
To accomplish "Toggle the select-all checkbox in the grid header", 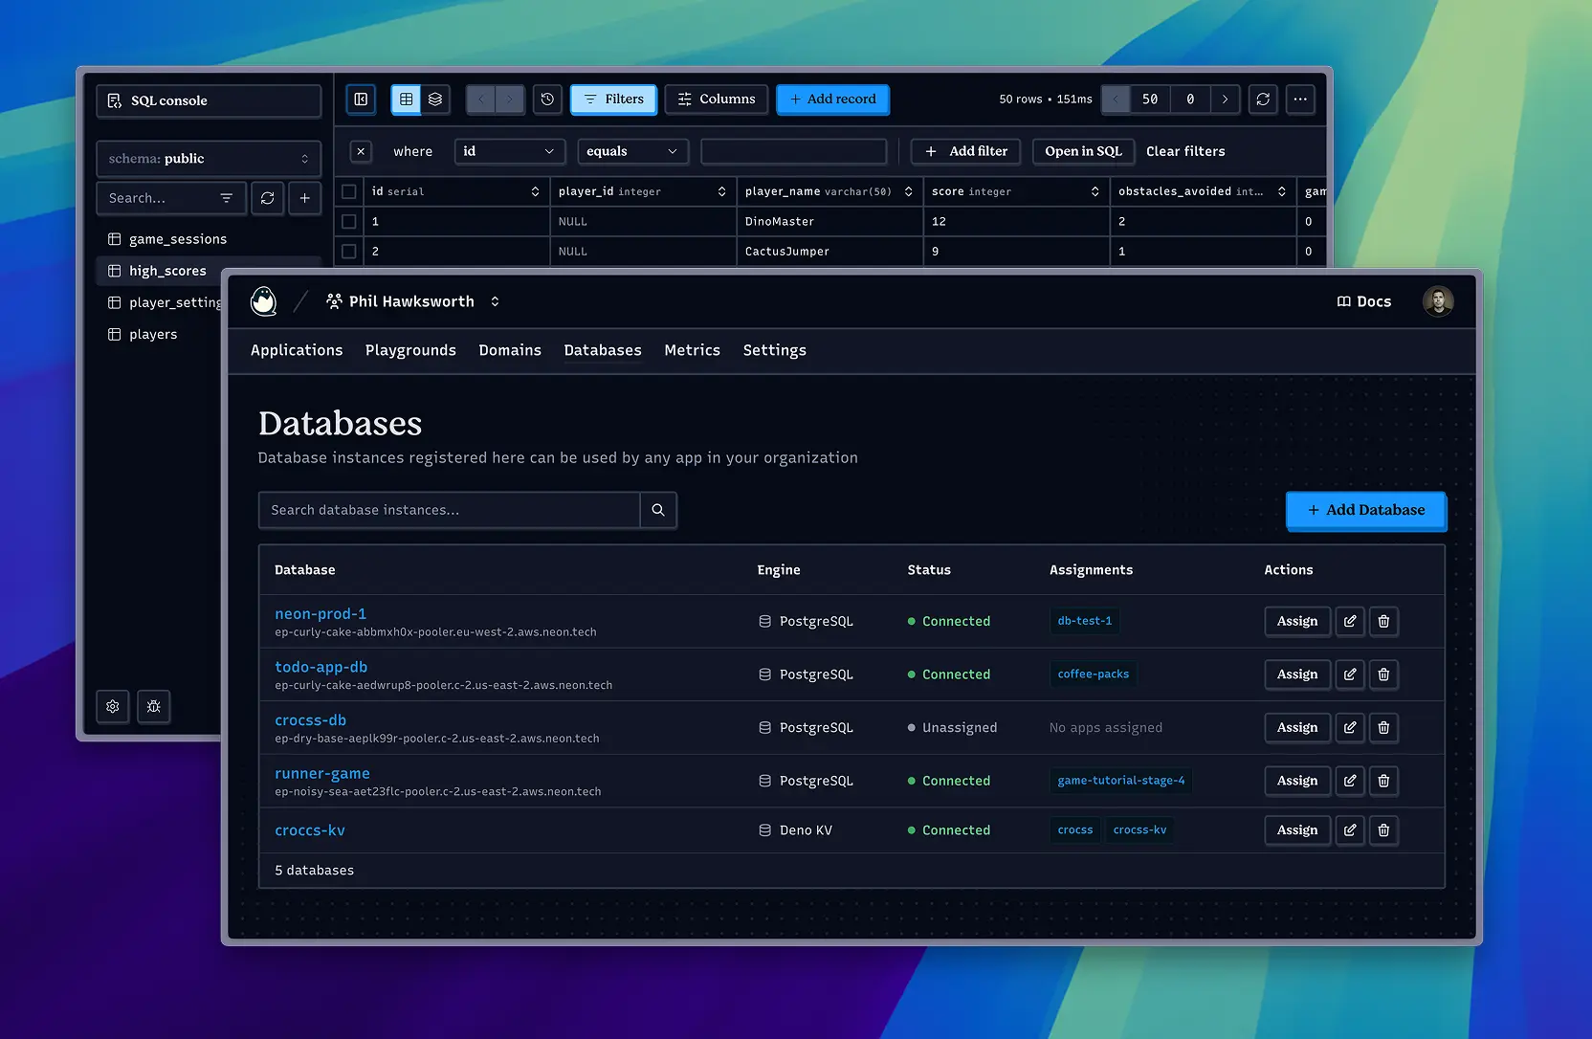I will [348, 191].
